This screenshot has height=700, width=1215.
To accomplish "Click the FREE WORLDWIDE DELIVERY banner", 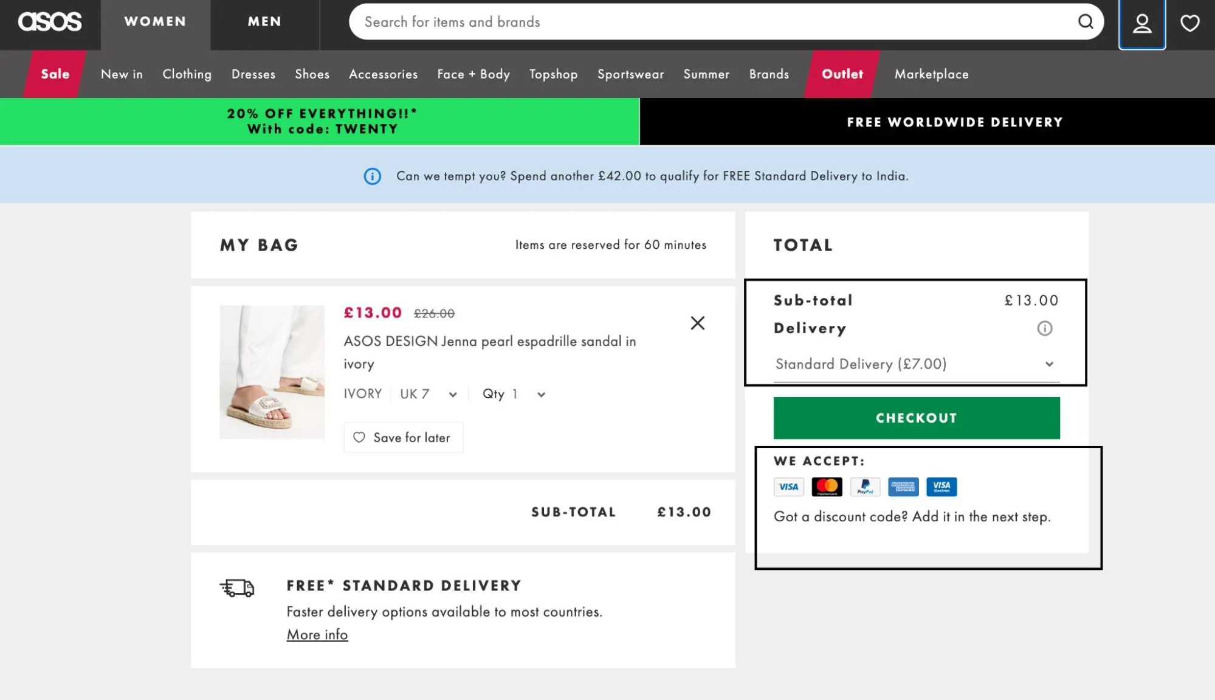I will pyautogui.click(x=928, y=122).
